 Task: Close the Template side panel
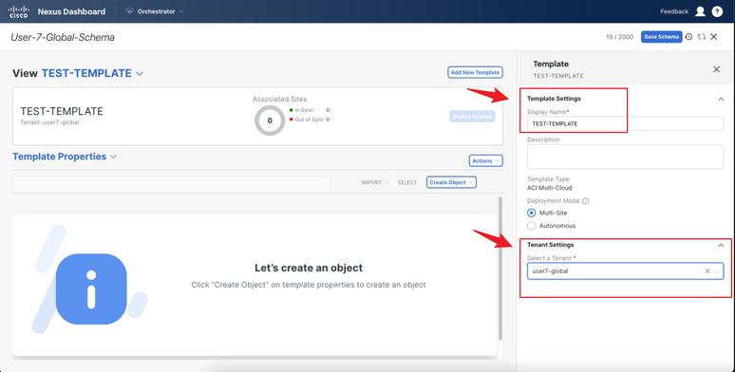pyautogui.click(x=716, y=69)
